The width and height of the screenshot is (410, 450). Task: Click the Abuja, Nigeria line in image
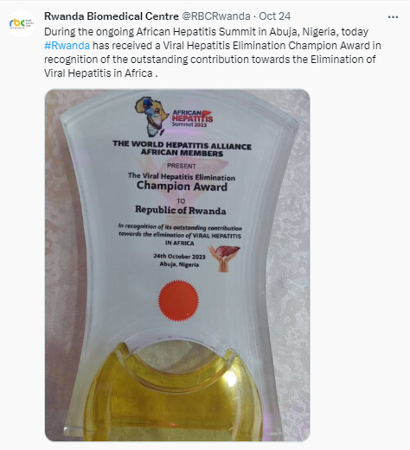(x=179, y=264)
